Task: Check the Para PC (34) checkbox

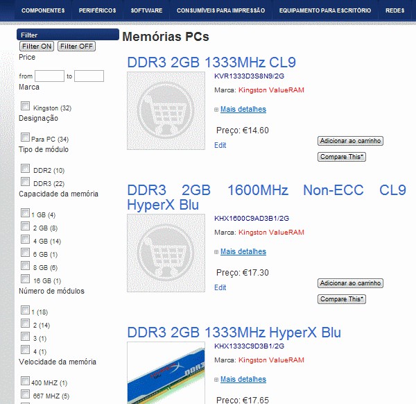Action: coord(25,137)
